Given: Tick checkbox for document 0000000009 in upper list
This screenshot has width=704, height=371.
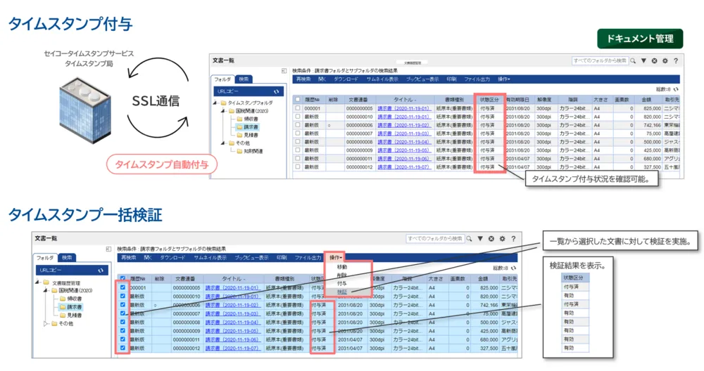Looking at the screenshot, I should pyautogui.click(x=298, y=150).
